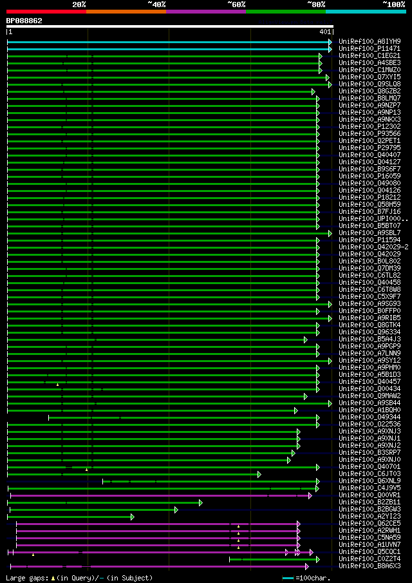
Task: Click the yellow gap triangle in the legend
Action: [x=53, y=578]
